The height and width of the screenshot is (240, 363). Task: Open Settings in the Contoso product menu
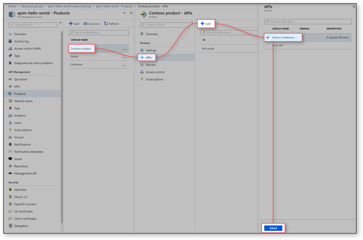[151, 50]
